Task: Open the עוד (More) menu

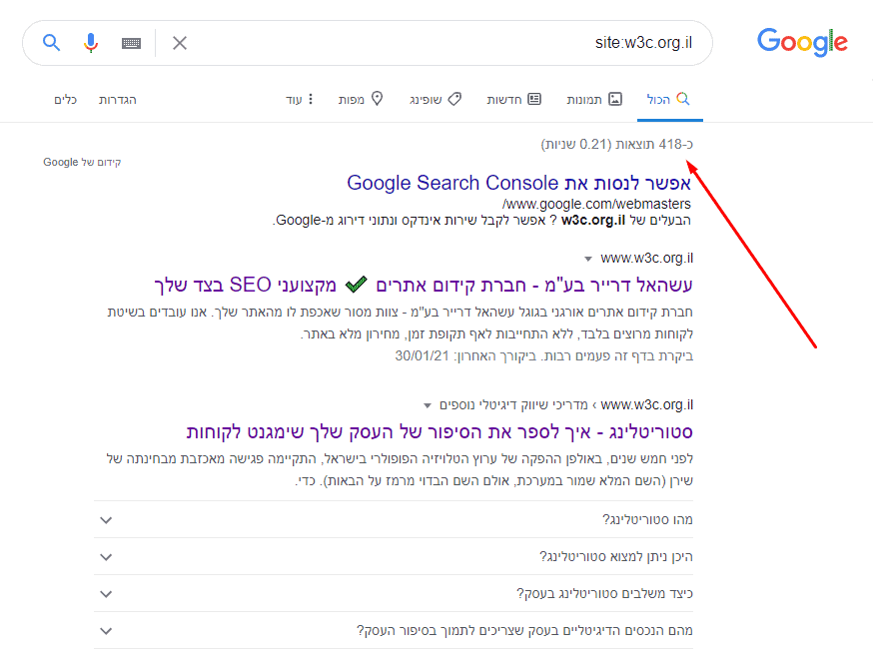Action: [300, 99]
